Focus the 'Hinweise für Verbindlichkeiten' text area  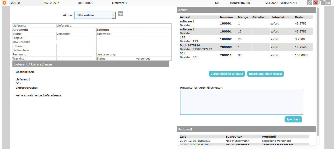[x=241, y=102]
